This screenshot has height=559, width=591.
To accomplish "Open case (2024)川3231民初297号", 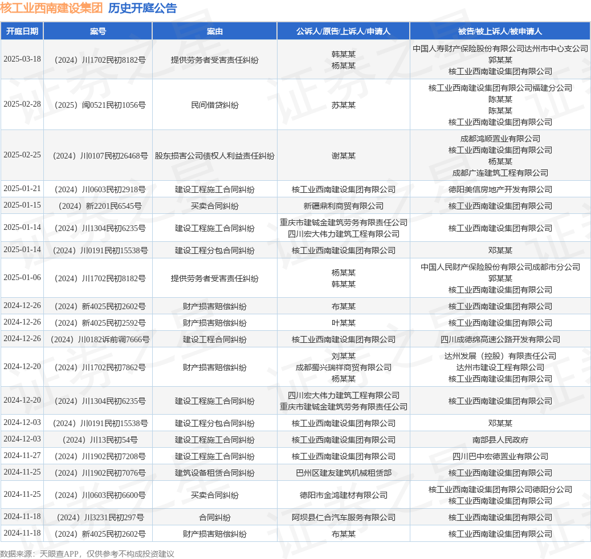I will 100,517.
